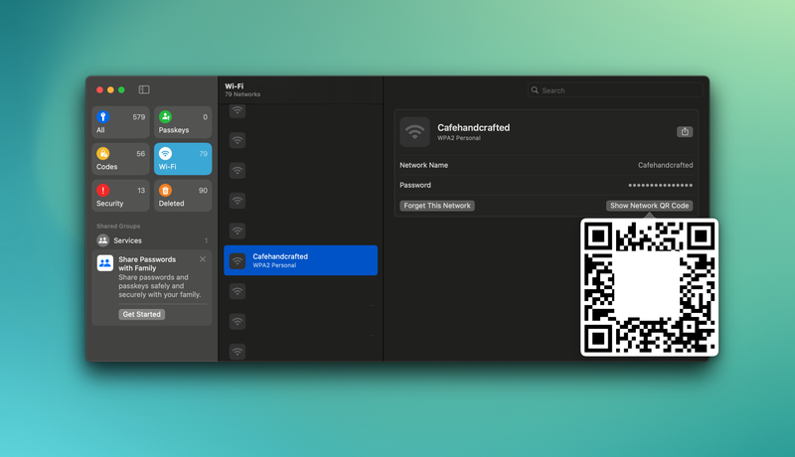Reveal the hidden password dots

pyautogui.click(x=660, y=186)
